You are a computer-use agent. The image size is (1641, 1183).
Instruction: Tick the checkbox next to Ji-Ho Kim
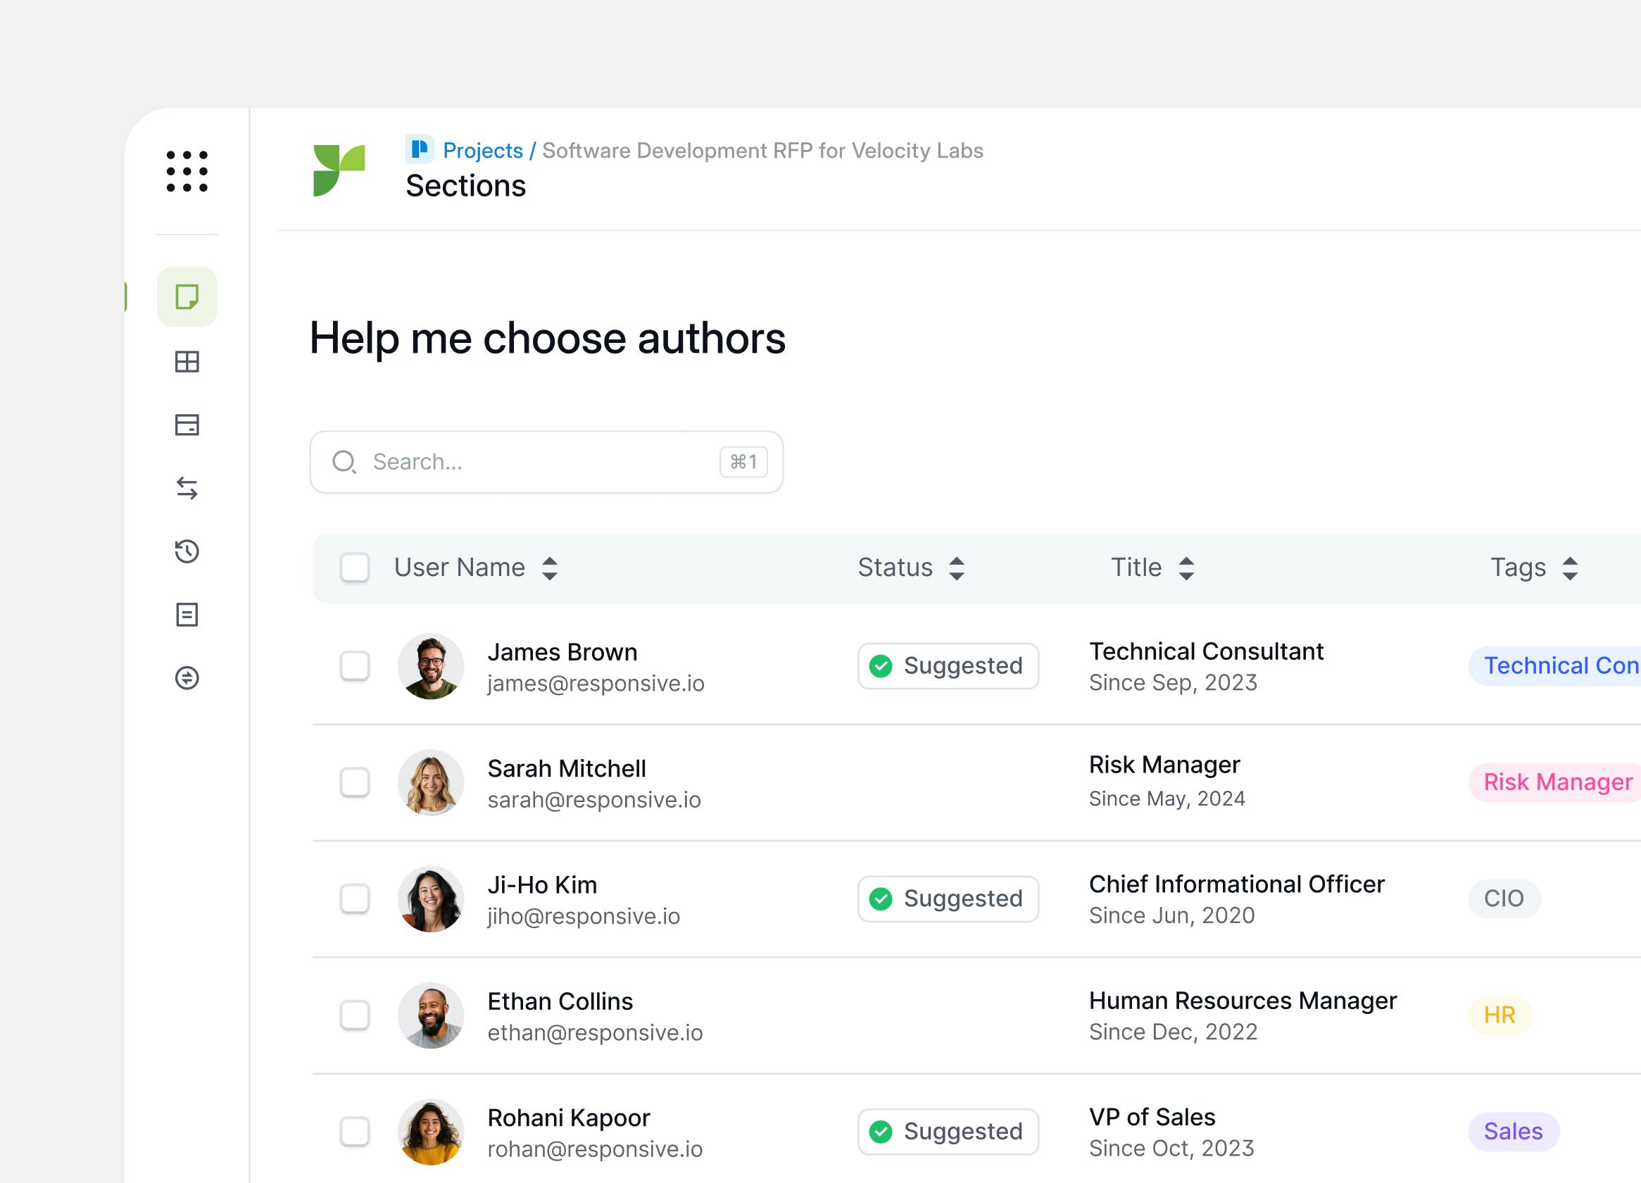(x=355, y=899)
